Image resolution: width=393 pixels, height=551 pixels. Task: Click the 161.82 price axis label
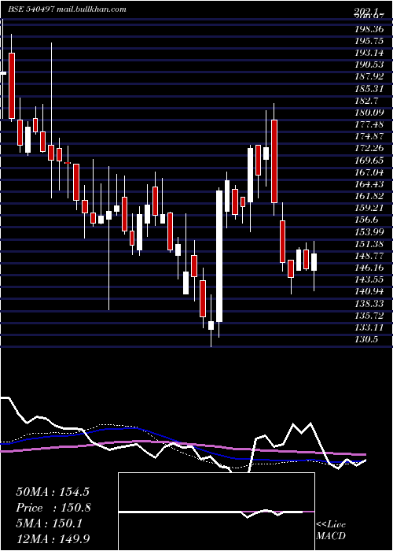[x=369, y=196]
